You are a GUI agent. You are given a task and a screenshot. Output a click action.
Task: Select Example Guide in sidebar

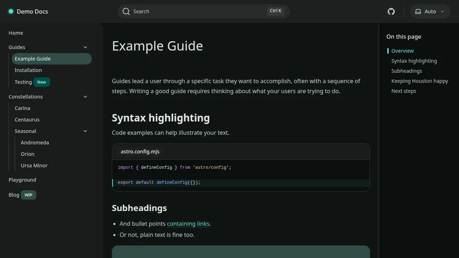[52, 58]
